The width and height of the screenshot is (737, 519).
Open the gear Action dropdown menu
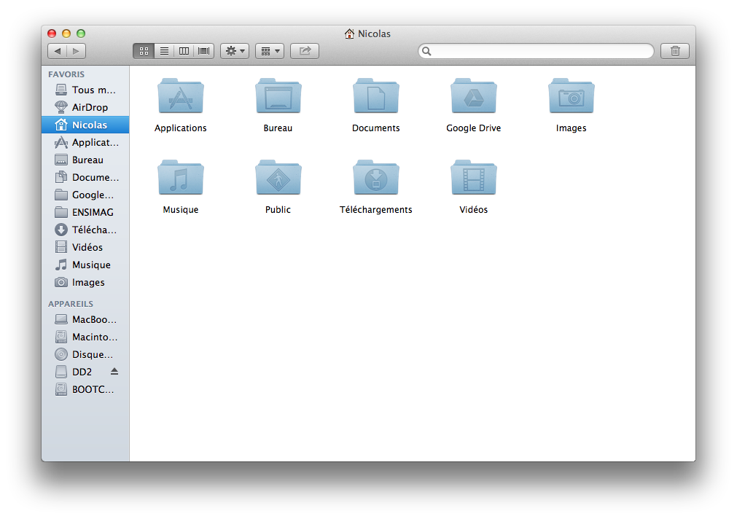[235, 51]
